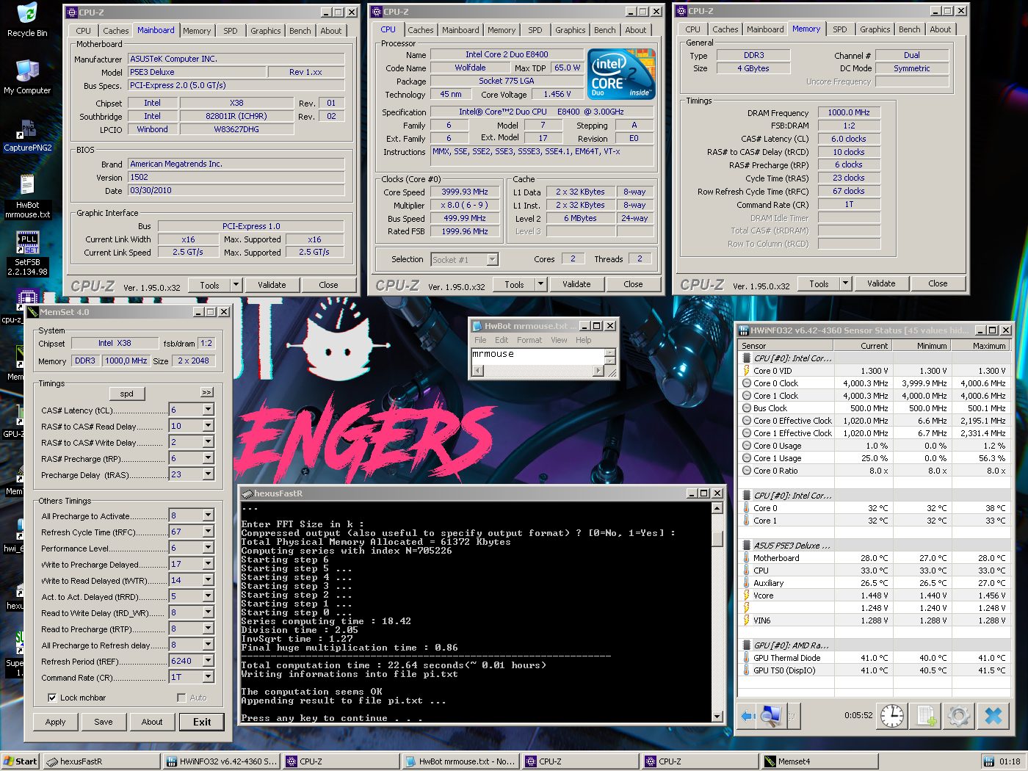This screenshot has height=771, width=1028.
Task: Click Intel Core 2 logo in CPU-Z
Action: click(622, 74)
